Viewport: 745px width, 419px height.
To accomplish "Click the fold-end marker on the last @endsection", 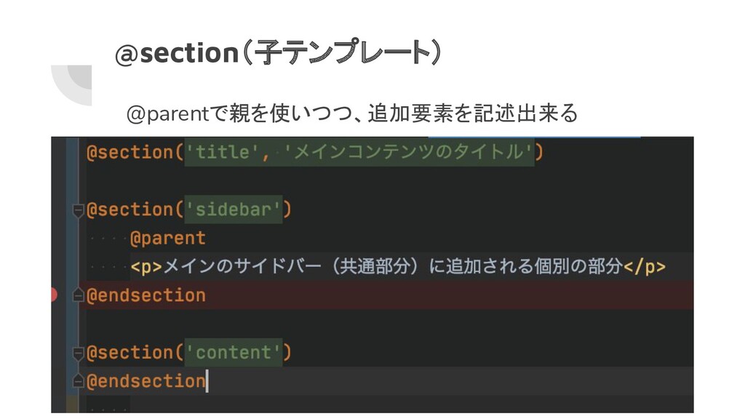I will (79, 381).
